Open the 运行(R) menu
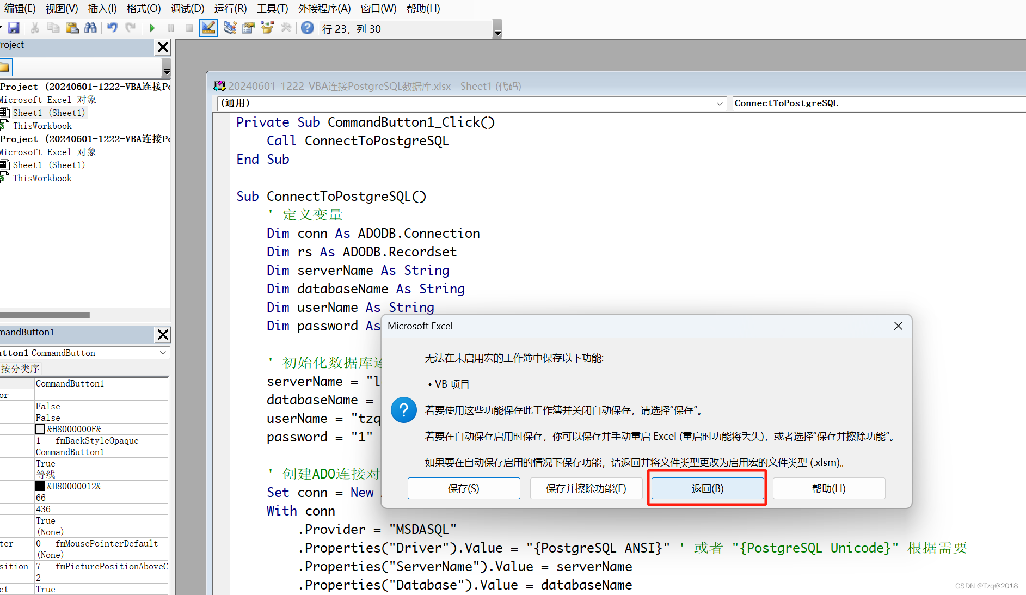The height and width of the screenshot is (595, 1026). click(x=230, y=8)
